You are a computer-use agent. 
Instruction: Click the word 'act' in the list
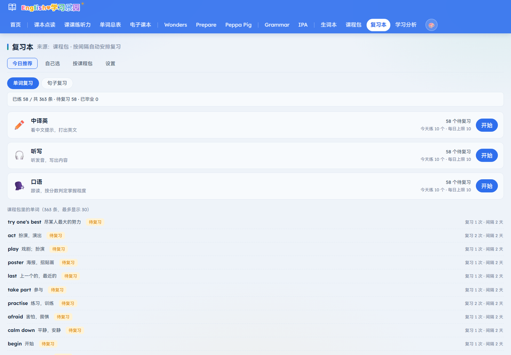[12, 236]
